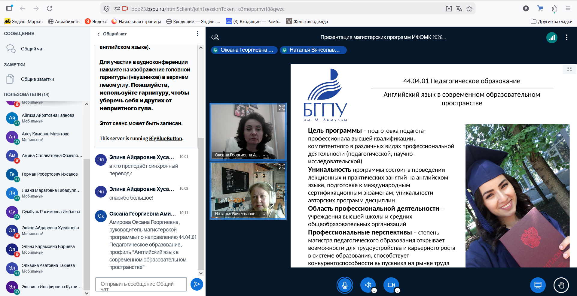Image resolution: width=577 pixels, height=296 pixels.
Task: Toggle the webcam sharing button
Action: click(391, 285)
